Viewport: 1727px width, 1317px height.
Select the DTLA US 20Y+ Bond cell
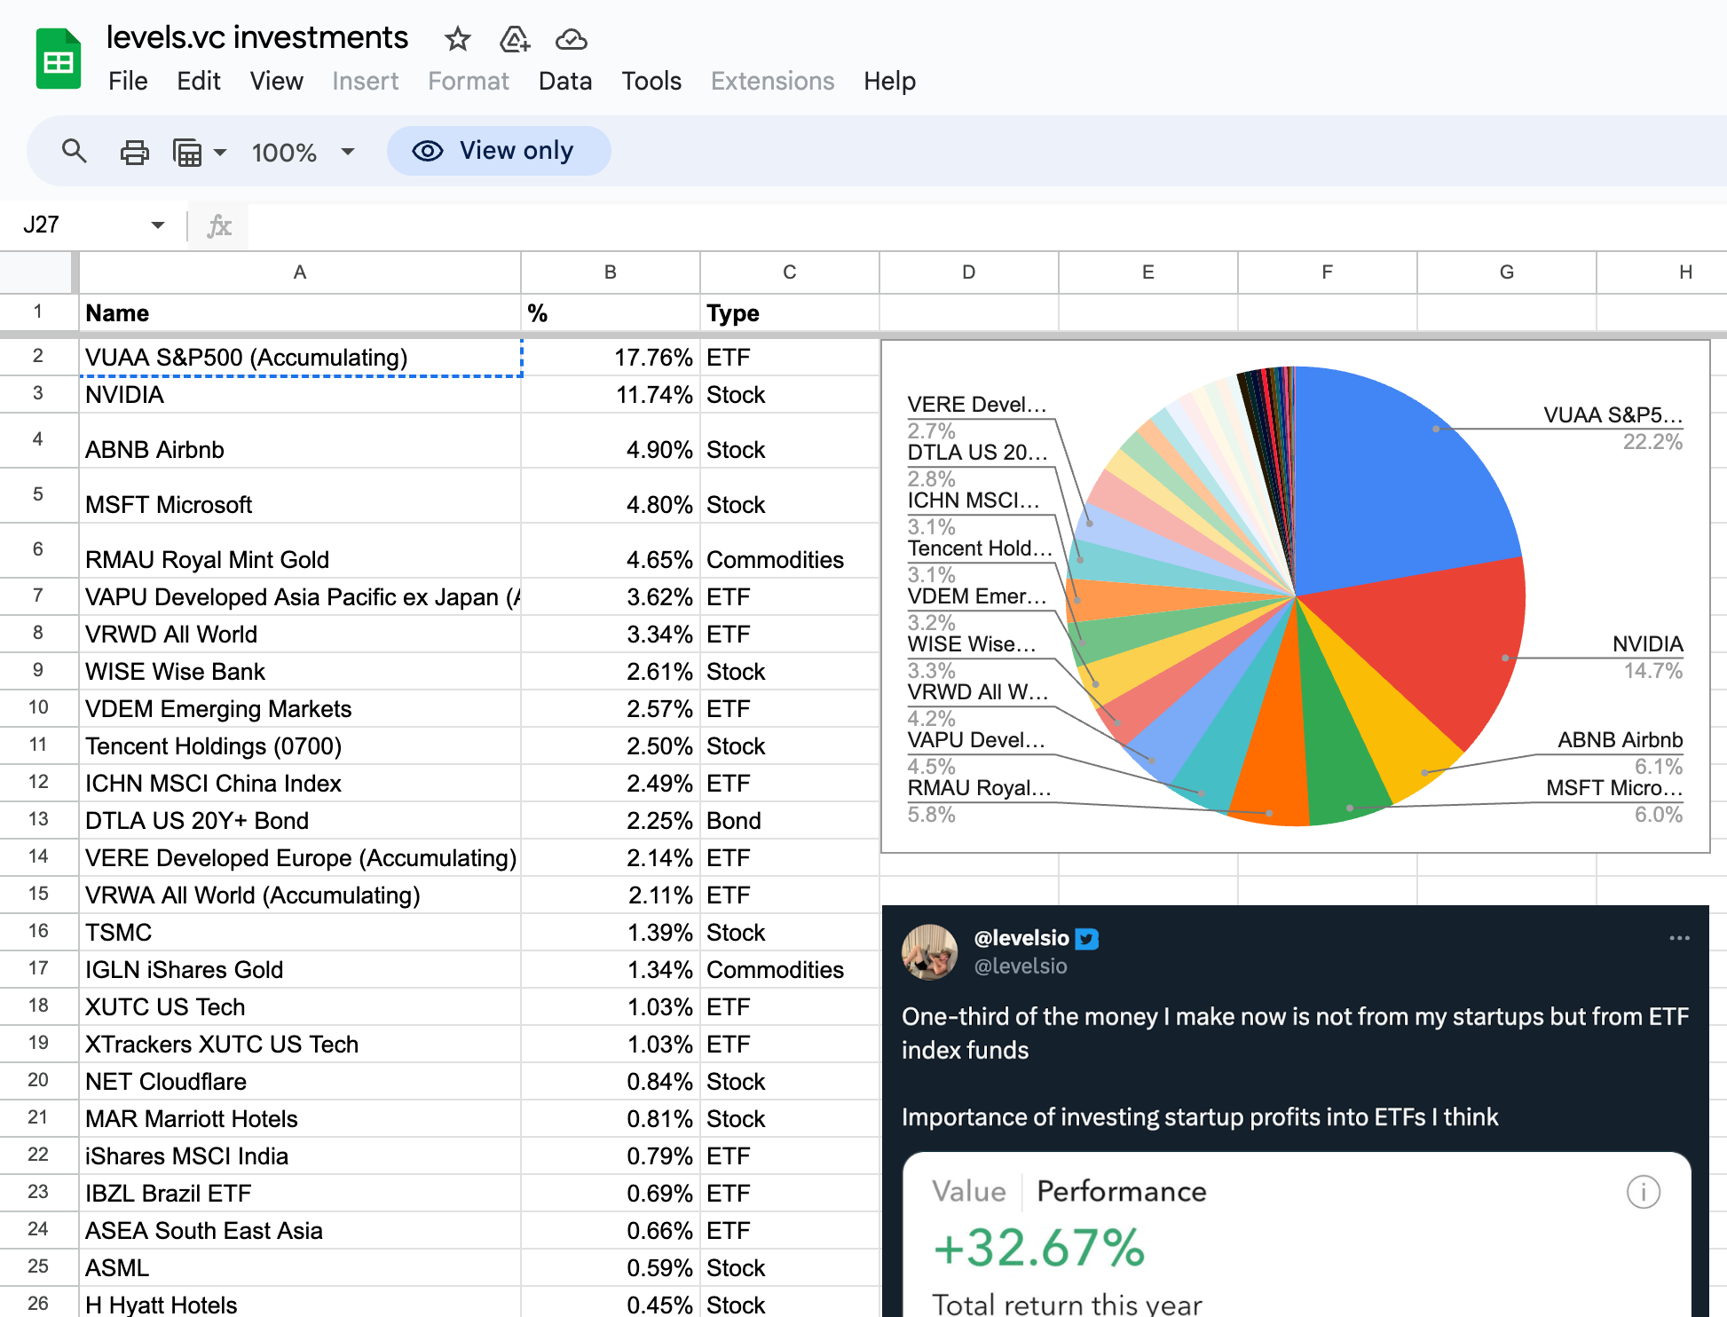(300, 821)
